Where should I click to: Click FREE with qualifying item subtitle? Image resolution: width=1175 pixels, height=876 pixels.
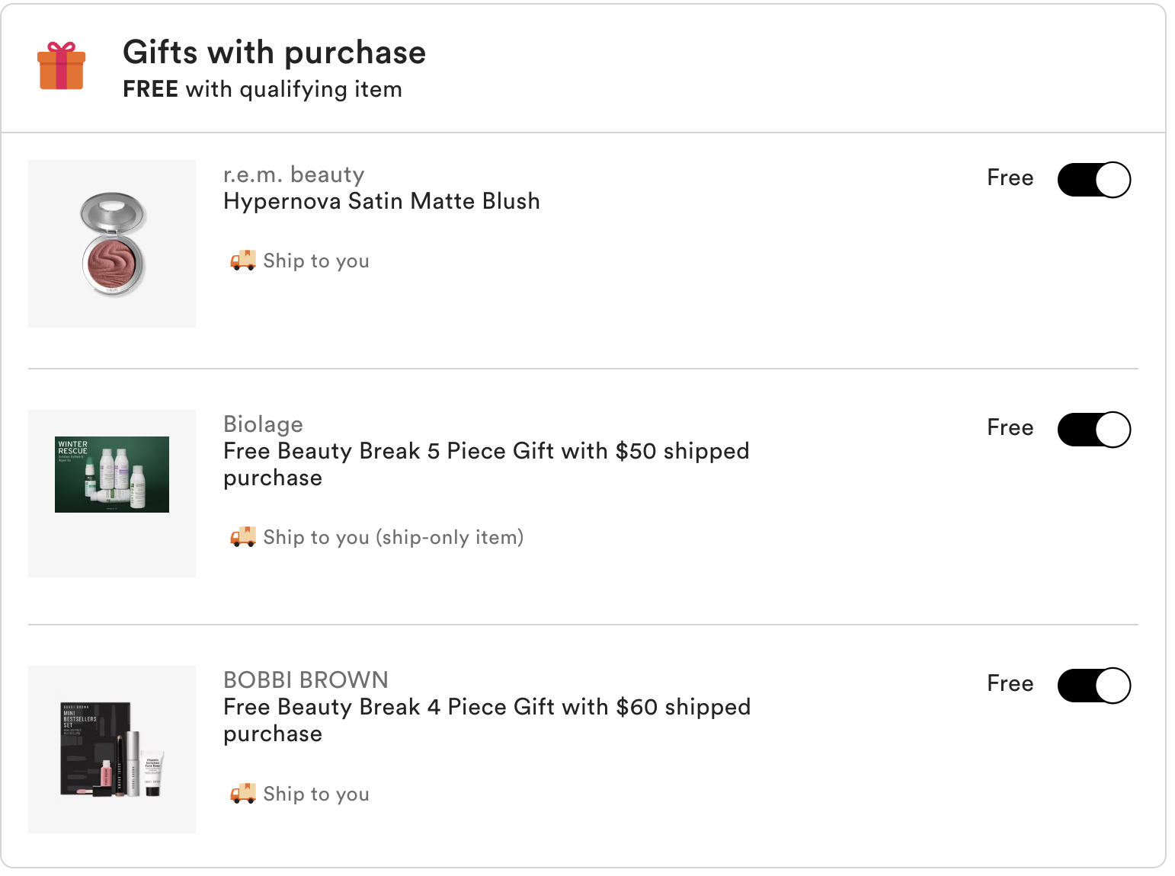[x=262, y=89]
